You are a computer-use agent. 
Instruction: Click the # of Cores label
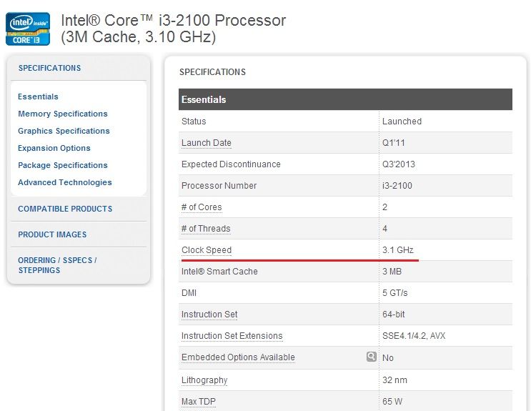pos(202,207)
